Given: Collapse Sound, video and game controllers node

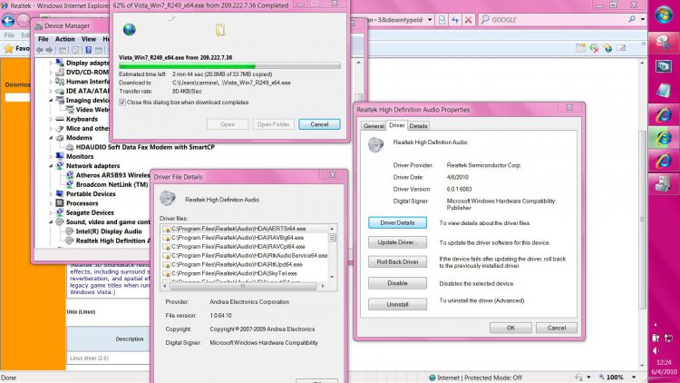Looking at the screenshot, I should (x=51, y=221).
